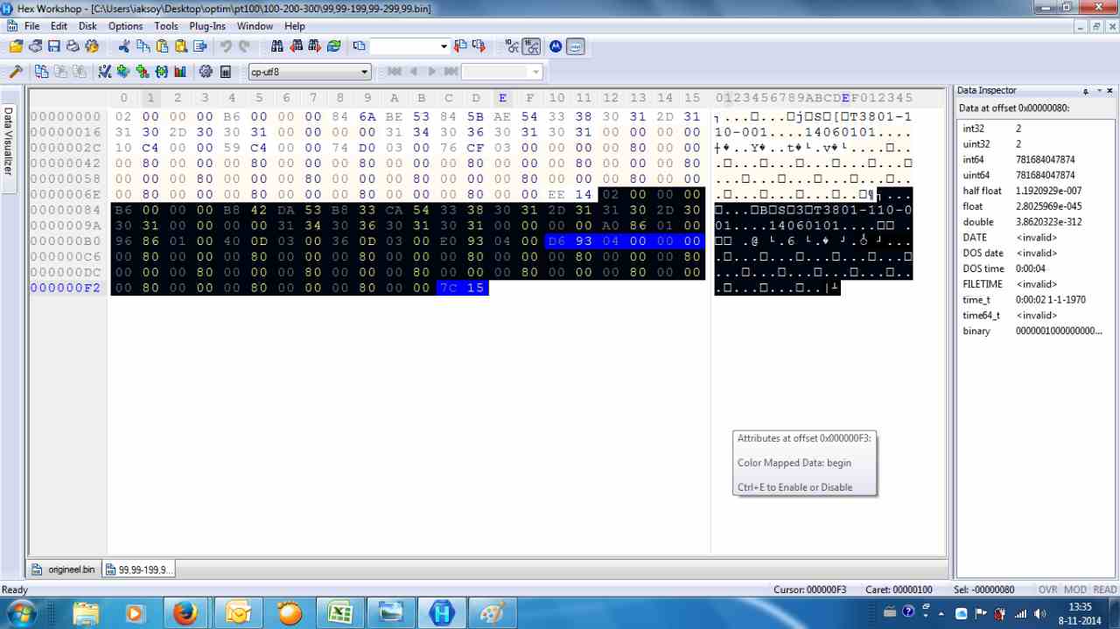Open the Tools menu
The image size is (1120, 629).
click(x=166, y=26)
